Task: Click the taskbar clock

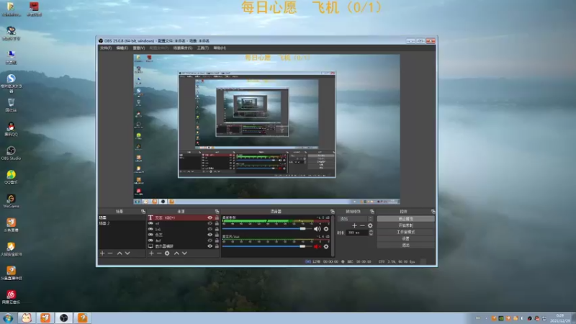Action: point(560,318)
